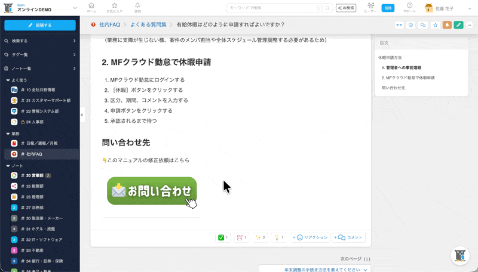Click the orange bell notify icon for this note
The image size is (478, 272).
click(x=446, y=25)
